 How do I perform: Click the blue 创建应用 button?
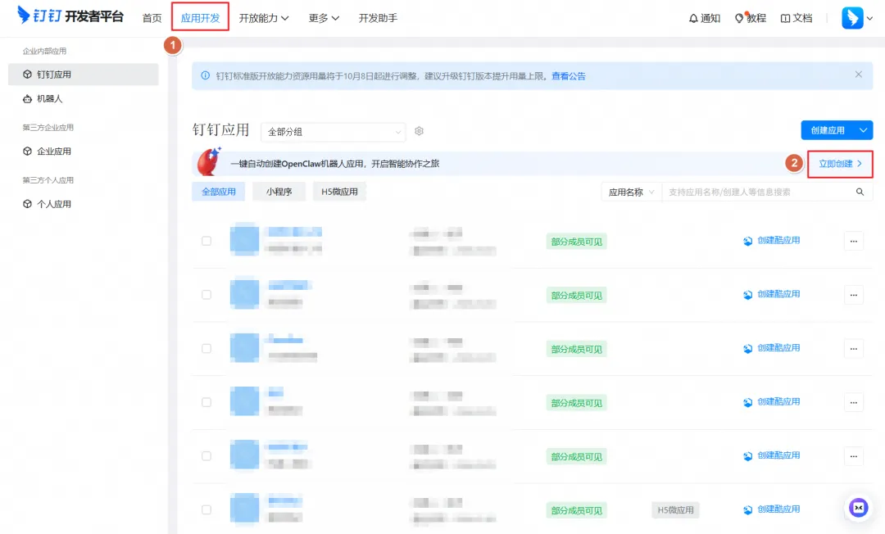coord(828,130)
